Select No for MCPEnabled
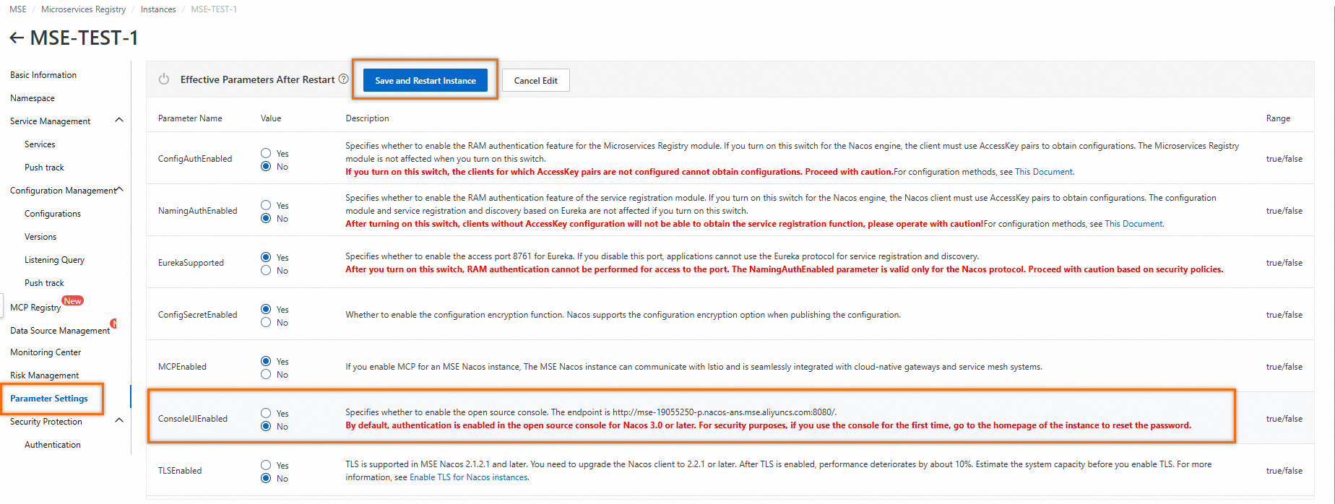Viewport: 1335px width, 504px height. coord(266,374)
